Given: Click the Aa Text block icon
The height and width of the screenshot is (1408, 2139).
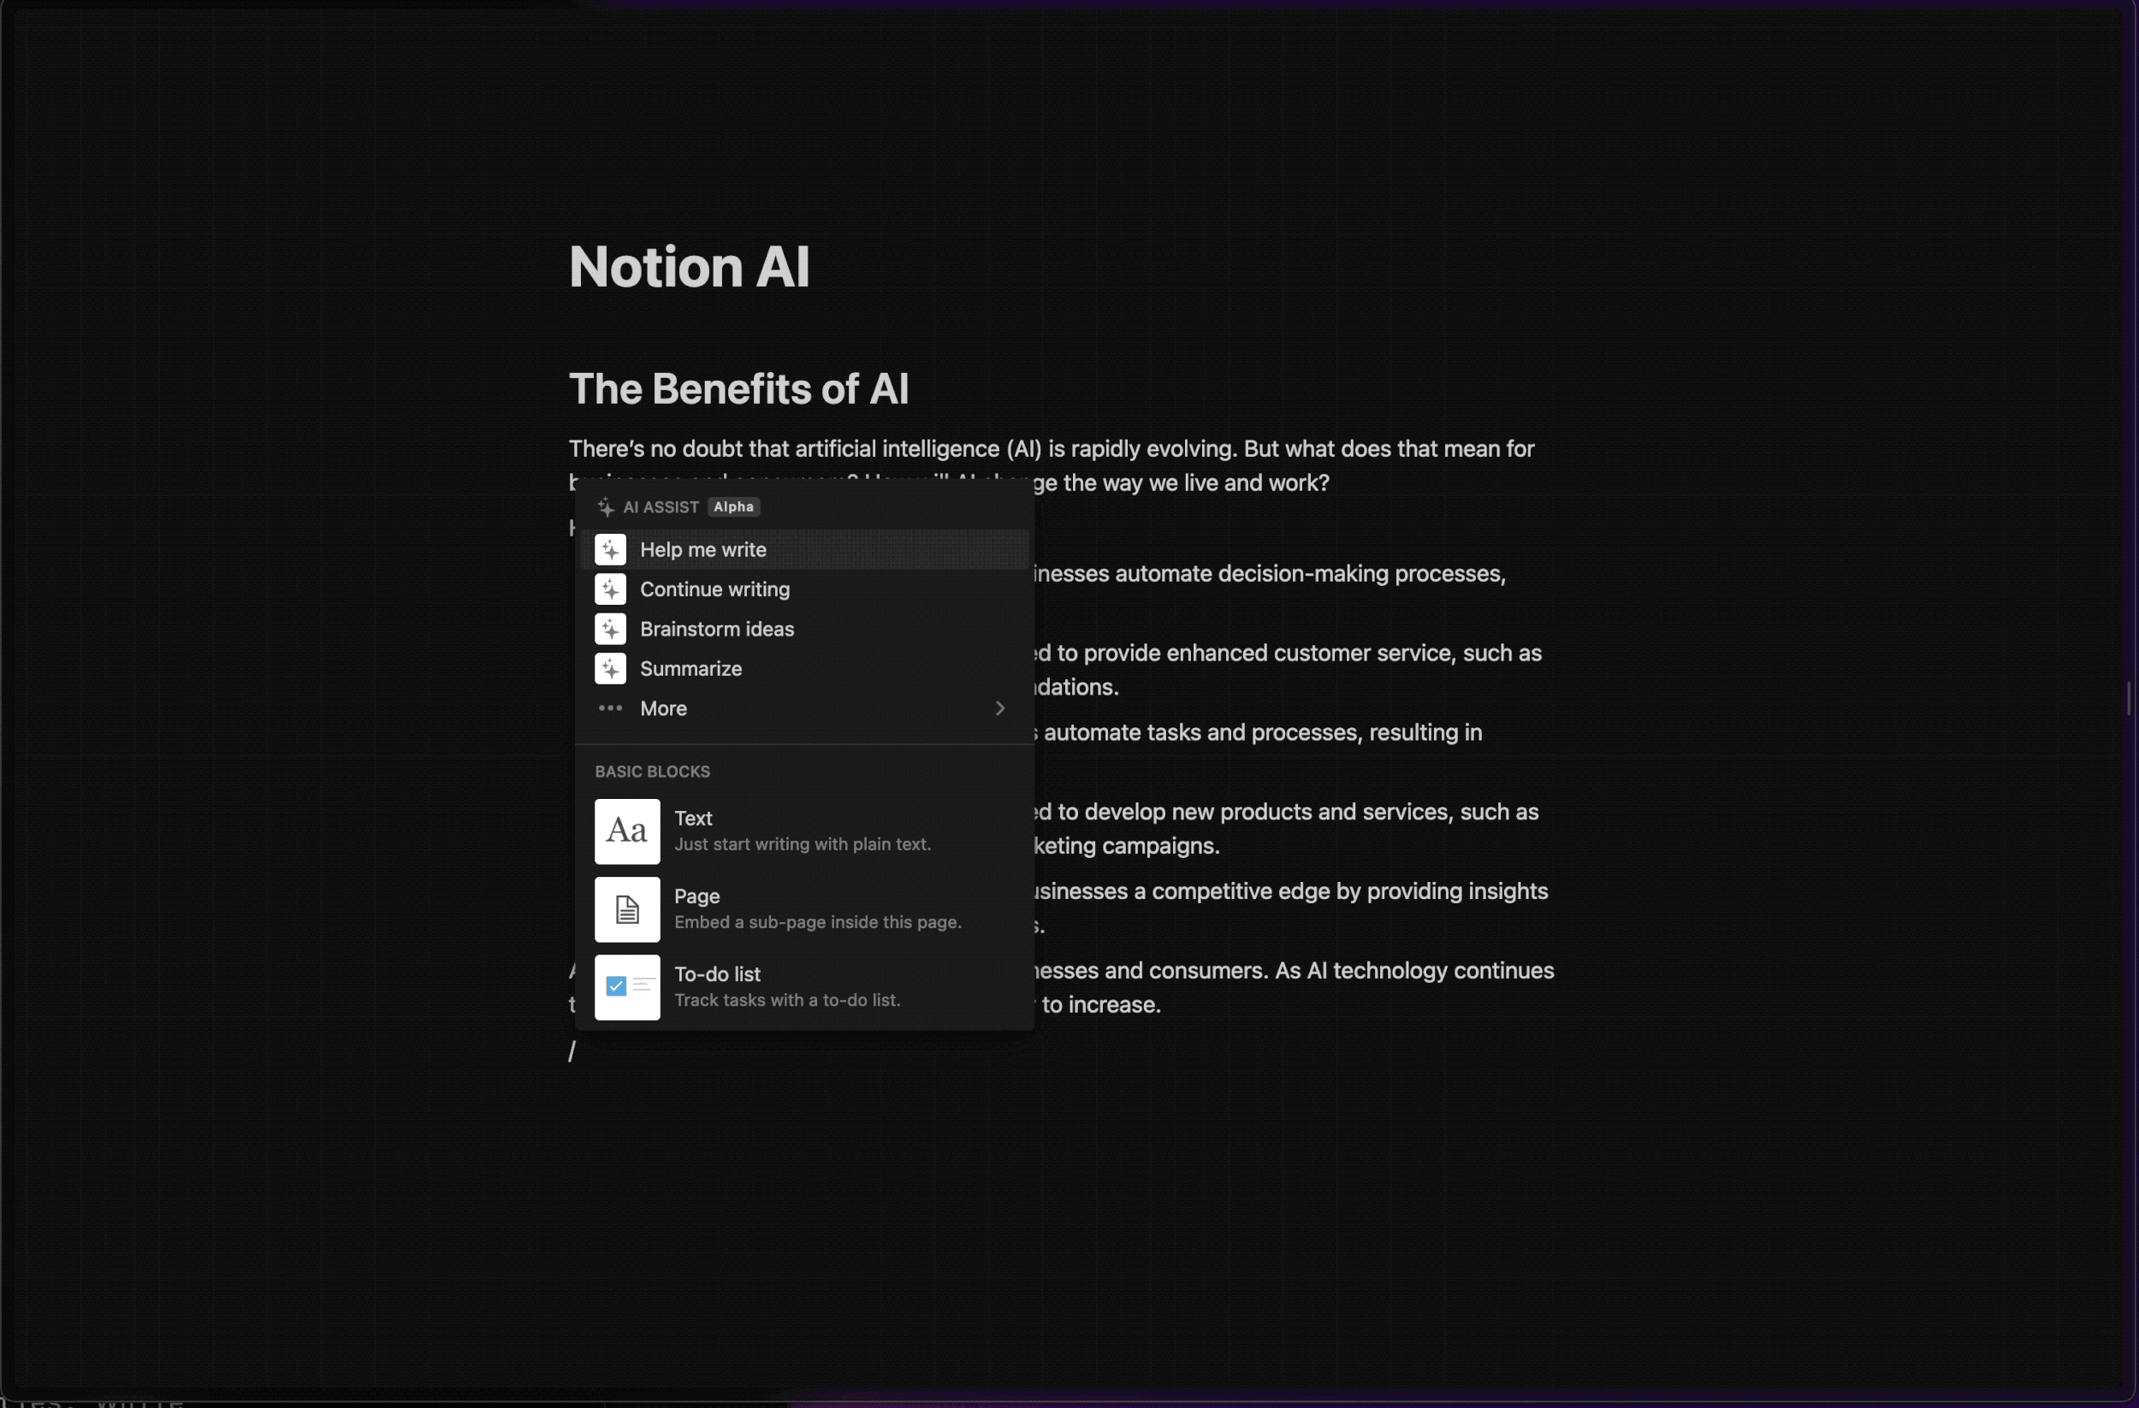Looking at the screenshot, I should (x=627, y=831).
